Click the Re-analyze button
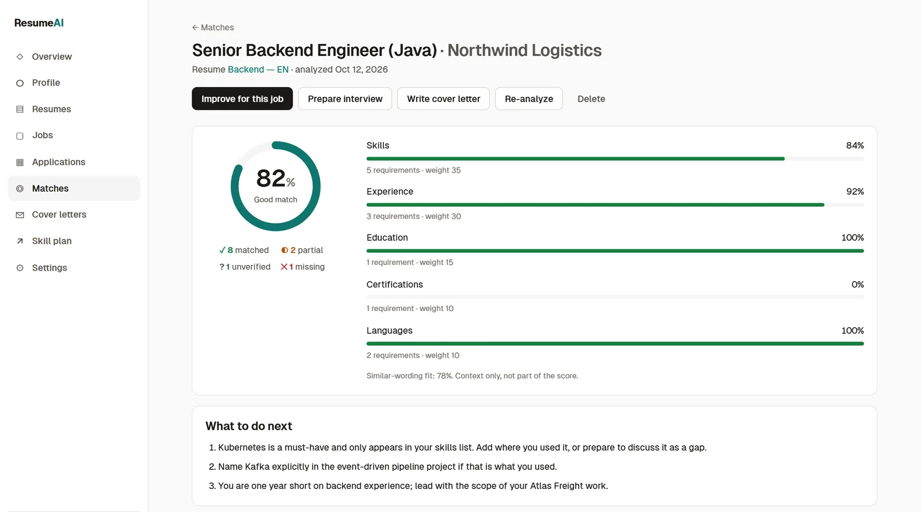 click(529, 98)
